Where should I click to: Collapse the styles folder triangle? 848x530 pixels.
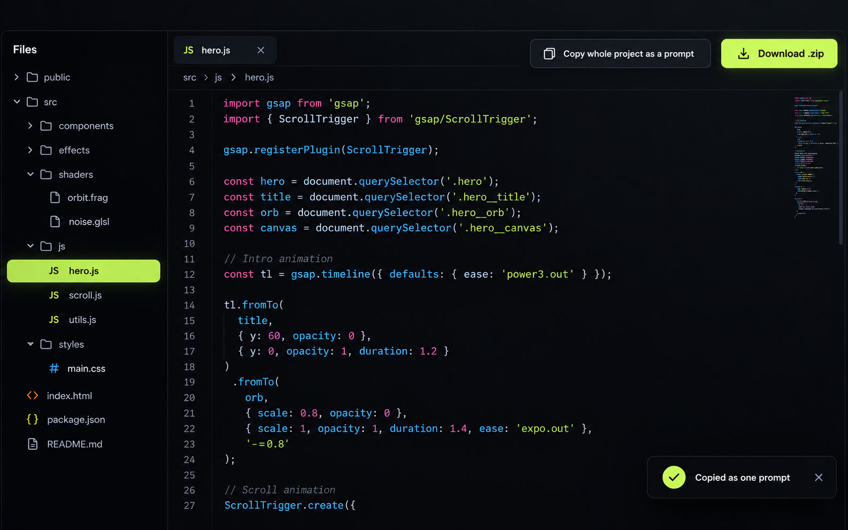(30, 344)
